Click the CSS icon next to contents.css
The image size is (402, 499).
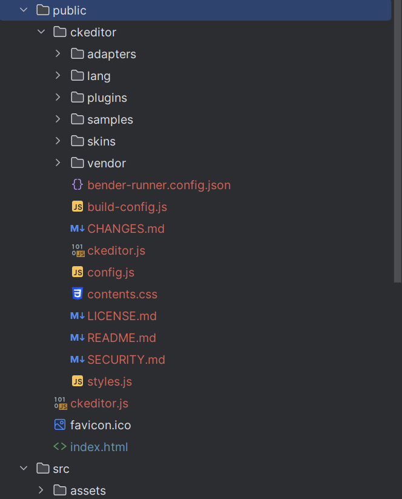click(x=77, y=293)
